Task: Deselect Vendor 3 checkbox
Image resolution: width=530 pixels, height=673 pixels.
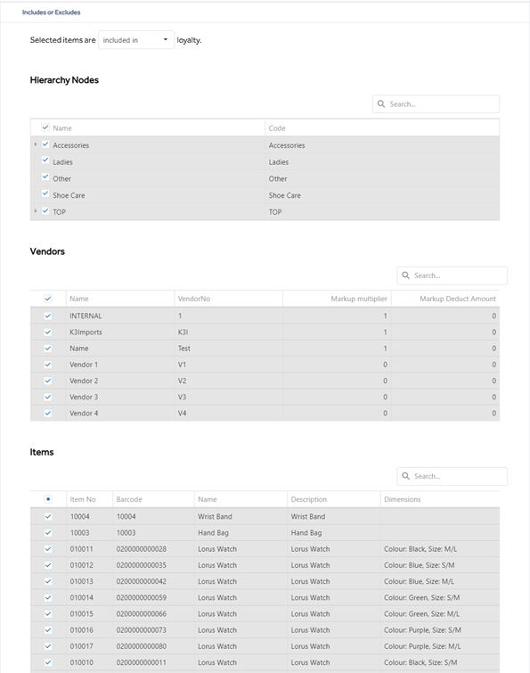Action: tap(48, 397)
